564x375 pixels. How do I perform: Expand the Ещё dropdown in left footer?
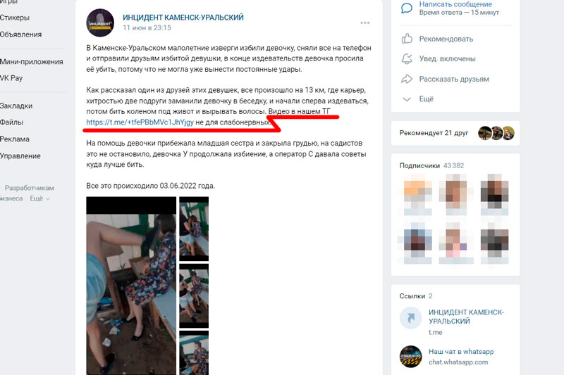pos(39,198)
